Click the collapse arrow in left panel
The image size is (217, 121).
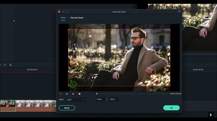click(14, 21)
